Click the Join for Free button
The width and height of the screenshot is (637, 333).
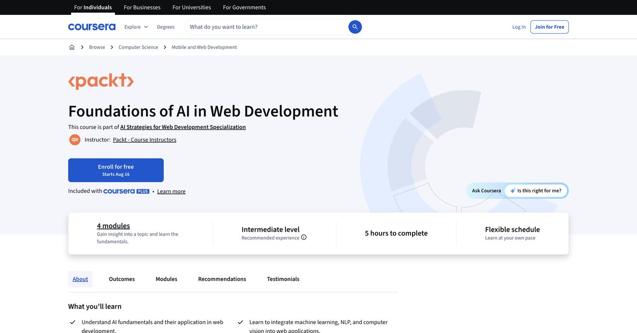pyautogui.click(x=549, y=27)
